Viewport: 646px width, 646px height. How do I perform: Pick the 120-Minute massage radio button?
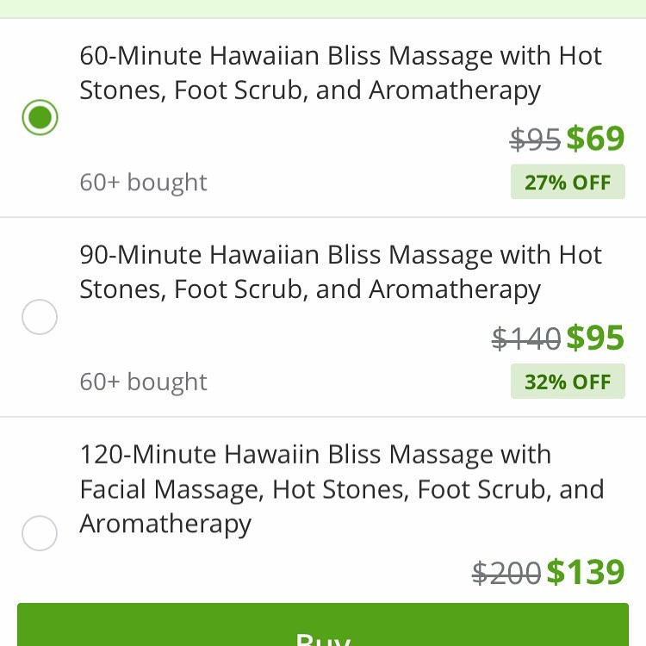[x=40, y=533]
